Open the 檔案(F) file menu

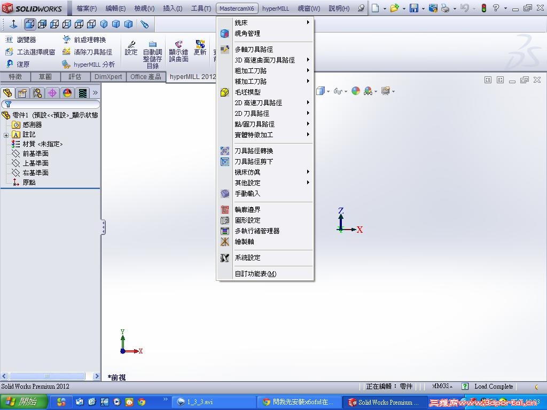tap(87, 9)
